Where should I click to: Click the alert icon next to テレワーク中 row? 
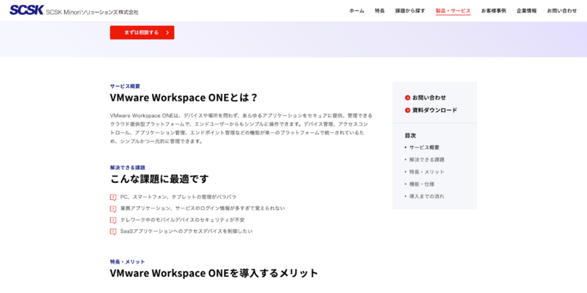[x=113, y=220]
